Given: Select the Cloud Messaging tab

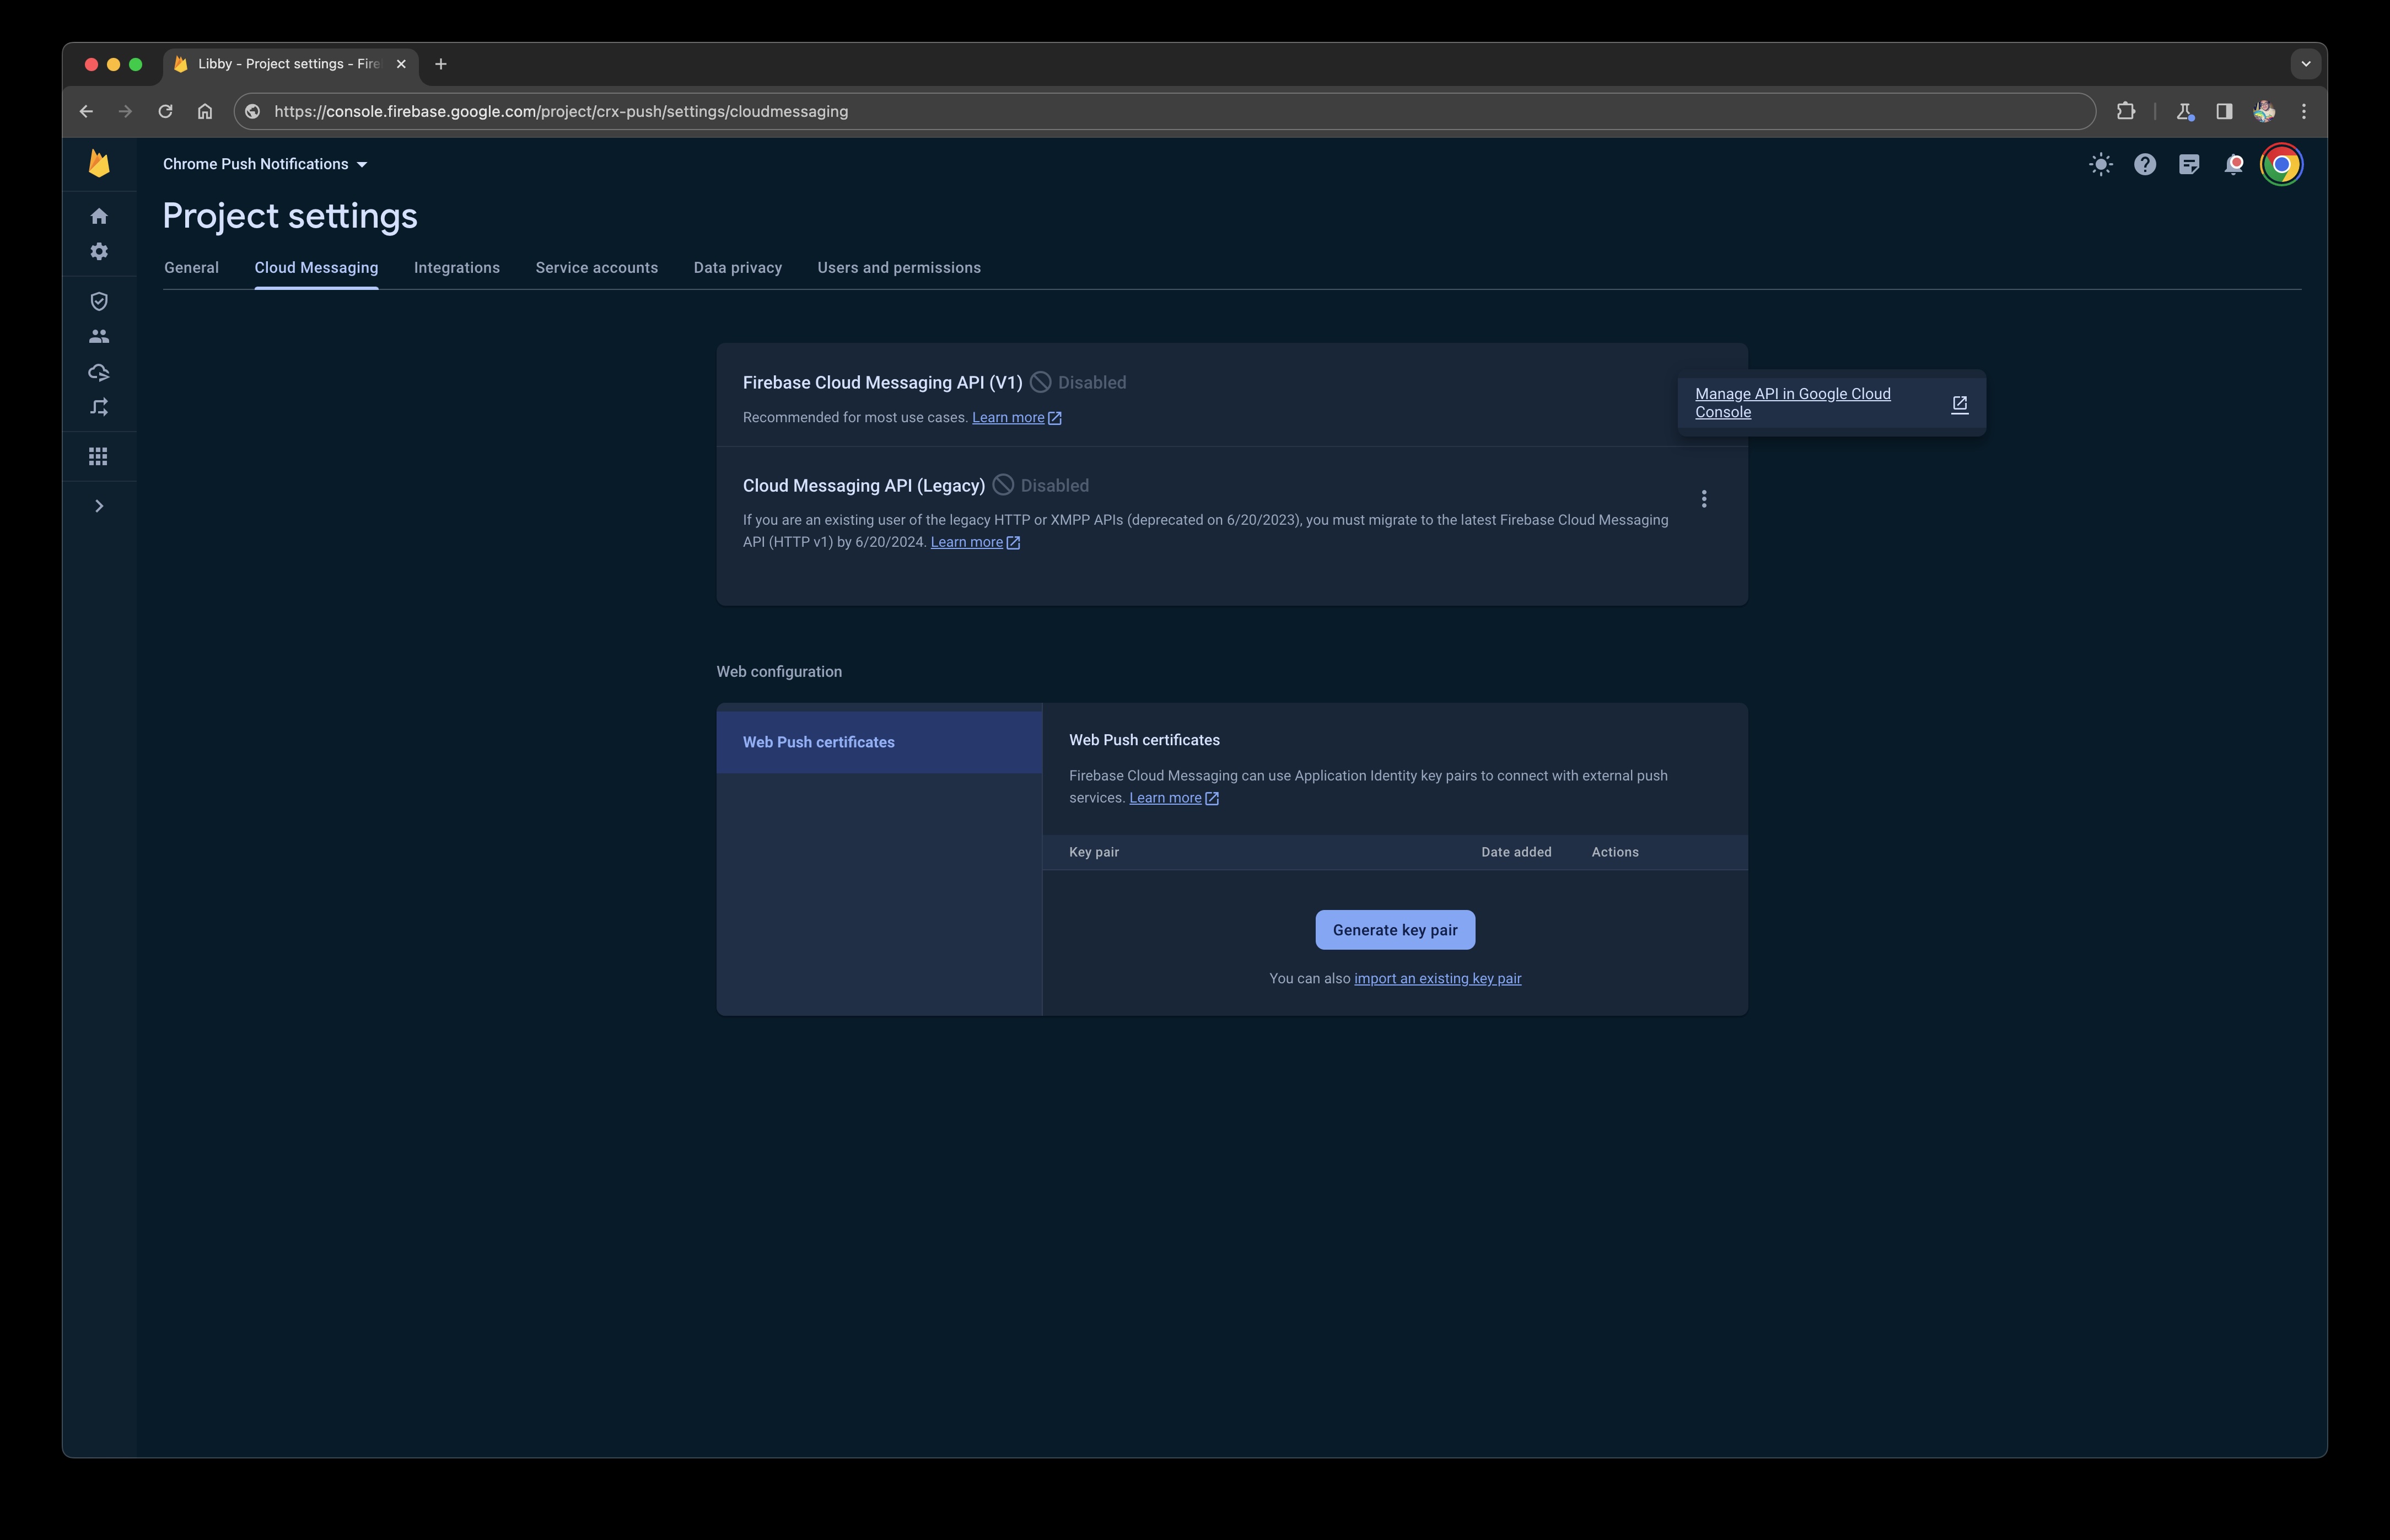Looking at the screenshot, I should coord(315,267).
